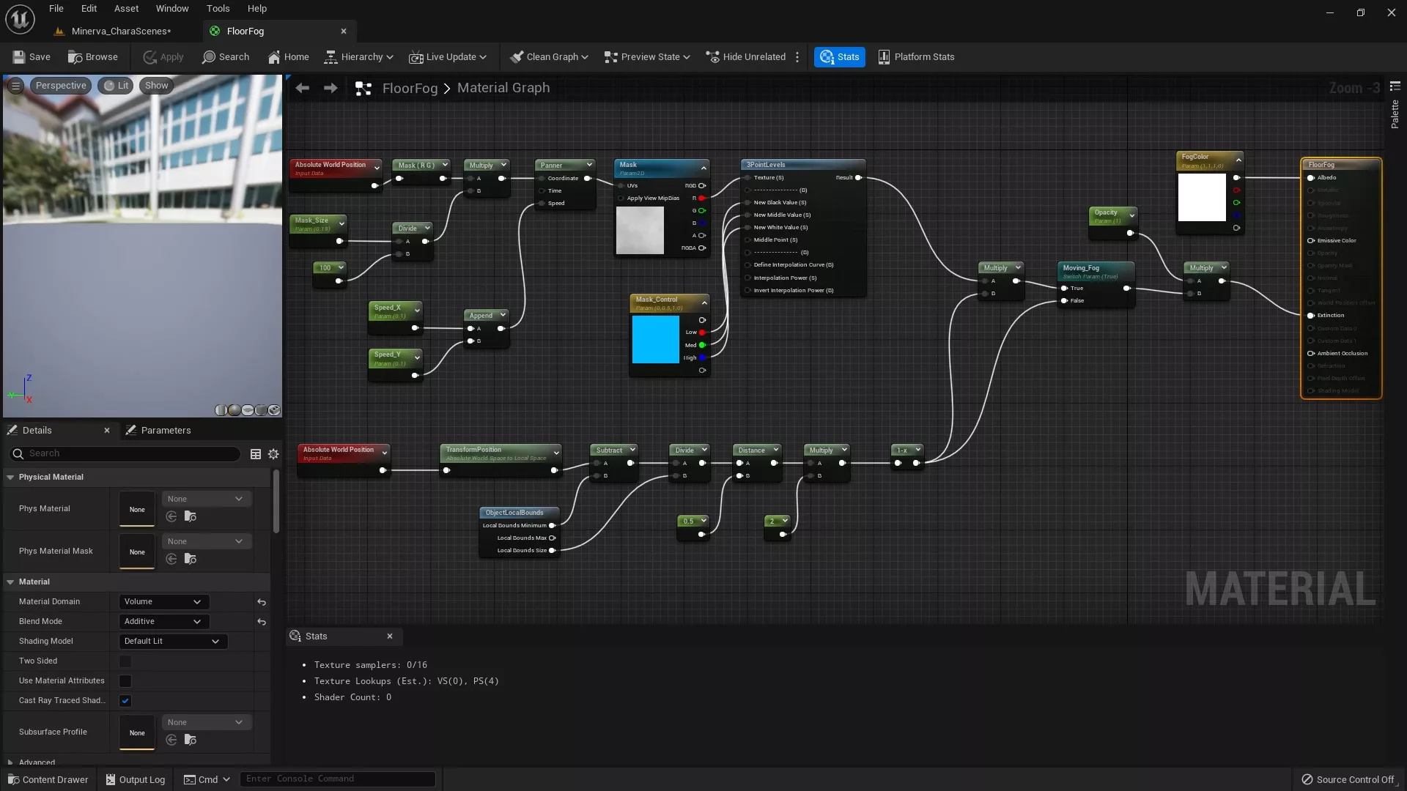Use selected asset for Phys Material
The height and width of the screenshot is (791, 1407).
(171, 517)
